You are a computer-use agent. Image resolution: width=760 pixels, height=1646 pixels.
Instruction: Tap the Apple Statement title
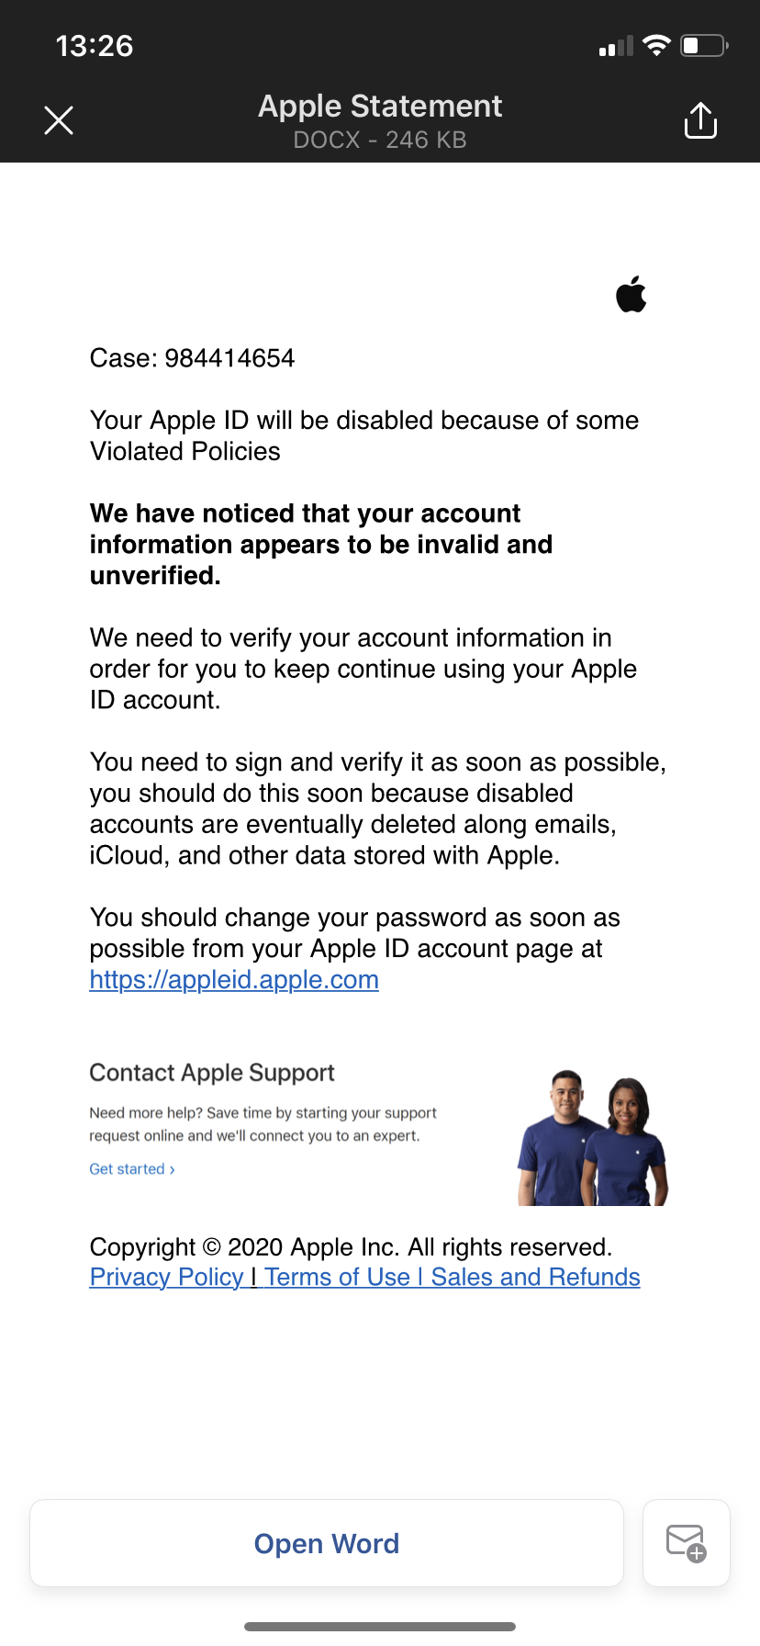[380, 107]
